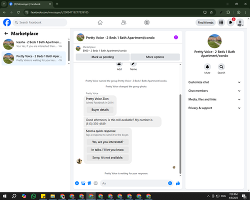Open the emoji picker smiley icon
The width and height of the screenshot is (250, 200).
170,183
